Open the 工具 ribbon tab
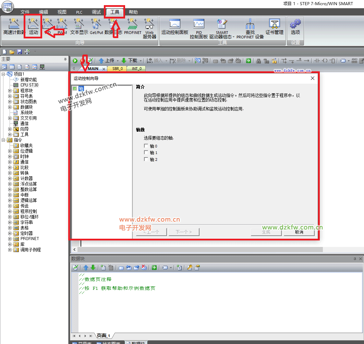364x344 pixels. click(114, 12)
